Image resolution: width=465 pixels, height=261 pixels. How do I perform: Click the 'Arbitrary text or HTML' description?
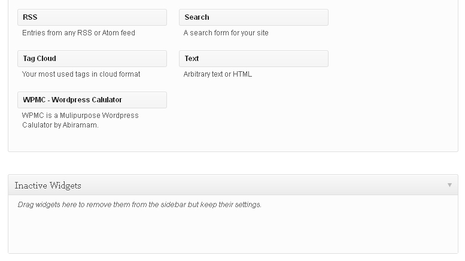point(218,74)
